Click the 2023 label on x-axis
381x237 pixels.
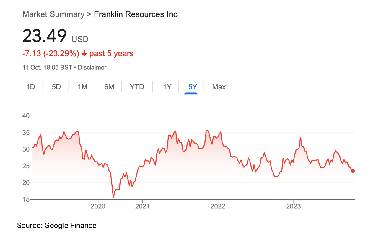[294, 206]
